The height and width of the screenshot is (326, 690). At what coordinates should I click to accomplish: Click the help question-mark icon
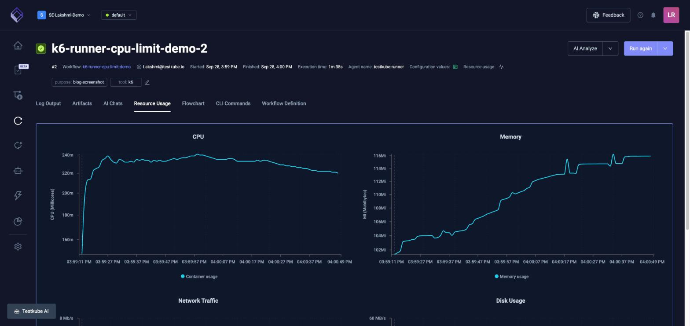(640, 15)
